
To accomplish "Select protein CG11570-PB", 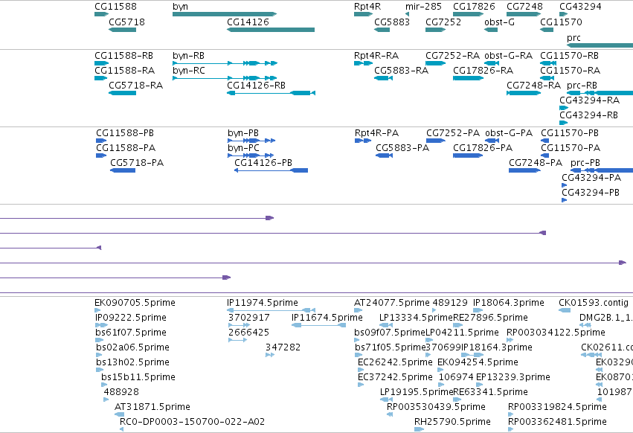I will pos(545,141).
